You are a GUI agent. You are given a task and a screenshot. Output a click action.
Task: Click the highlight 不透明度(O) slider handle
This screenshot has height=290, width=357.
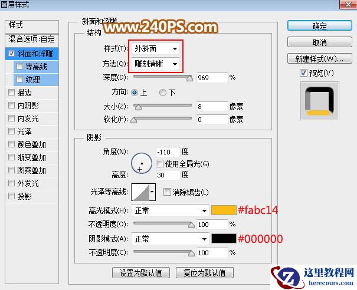coord(191,225)
